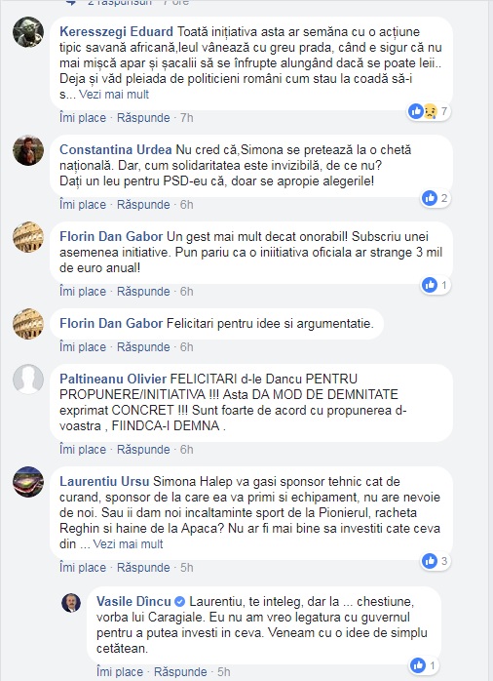Screen dimensions: 493x681
Task: View the like count on Florin Dan Gabor's first comment
Action: point(444,285)
